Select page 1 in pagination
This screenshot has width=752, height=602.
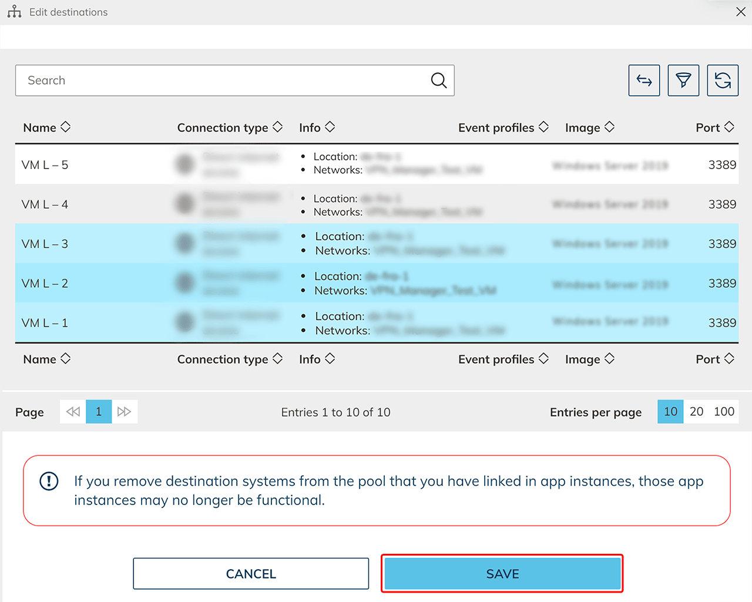99,412
